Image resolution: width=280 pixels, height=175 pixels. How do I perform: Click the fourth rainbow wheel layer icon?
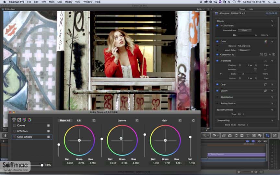pyautogui.click(x=29, y=120)
